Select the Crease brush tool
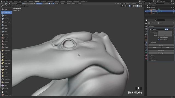The height and width of the screenshot is (98, 175). pyautogui.click(x=6, y=35)
